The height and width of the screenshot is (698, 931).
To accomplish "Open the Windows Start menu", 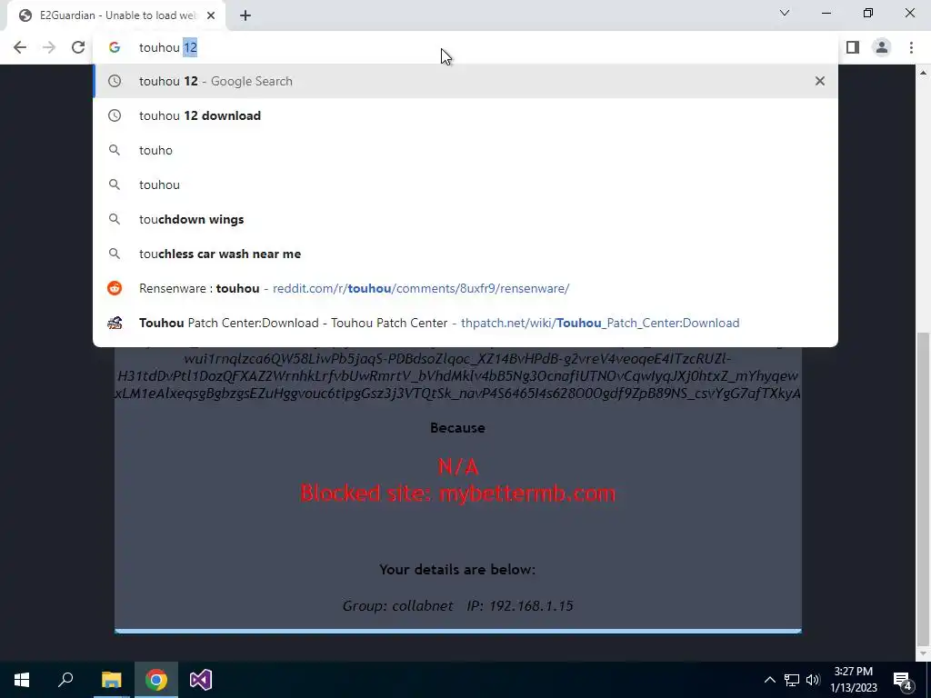I will [x=22, y=680].
